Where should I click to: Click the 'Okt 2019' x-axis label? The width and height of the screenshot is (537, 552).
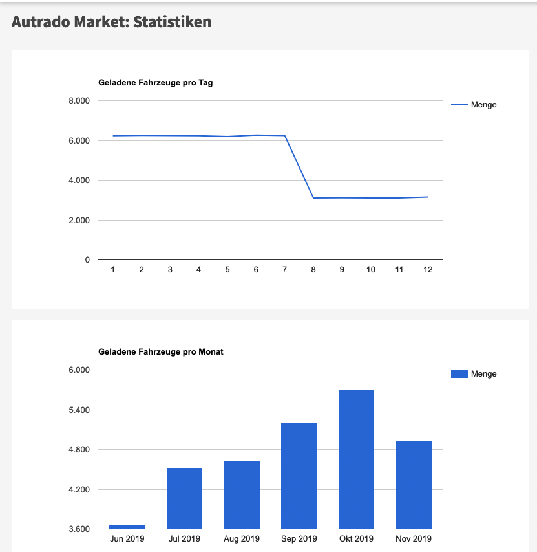click(356, 539)
